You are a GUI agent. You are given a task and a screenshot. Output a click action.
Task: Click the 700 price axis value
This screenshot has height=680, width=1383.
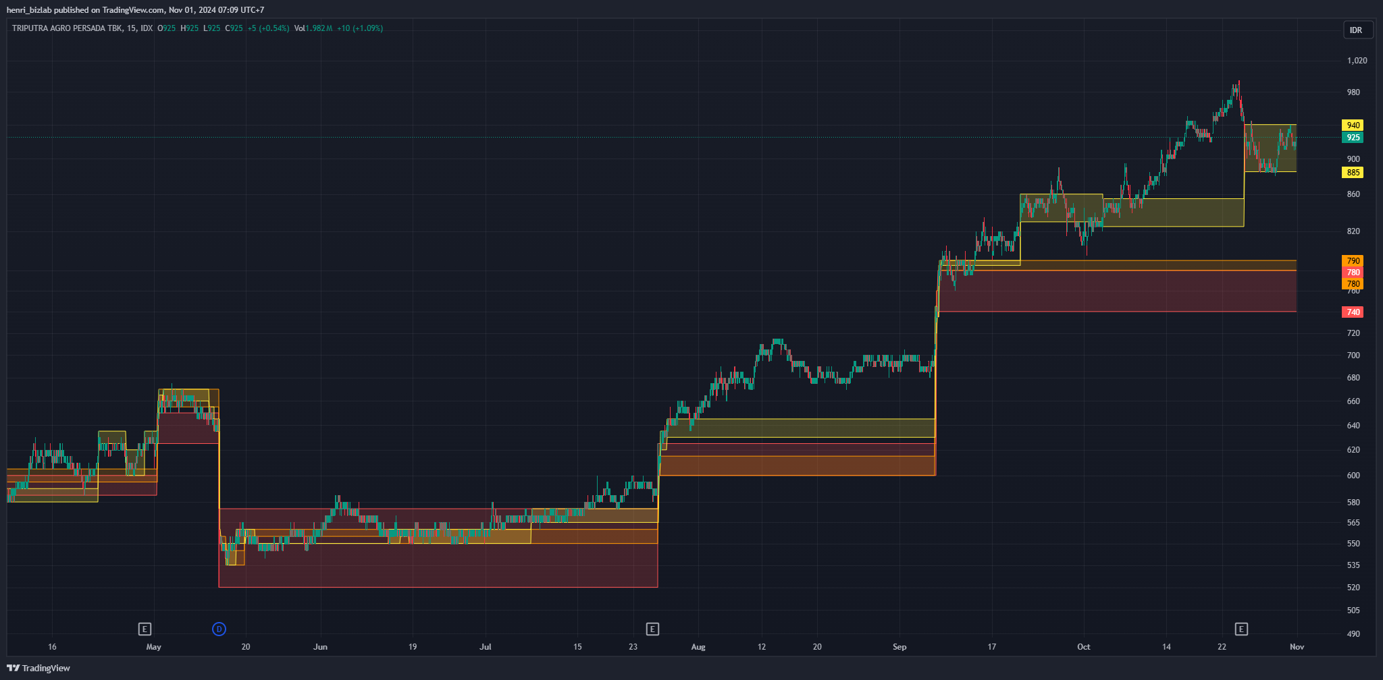1353,356
